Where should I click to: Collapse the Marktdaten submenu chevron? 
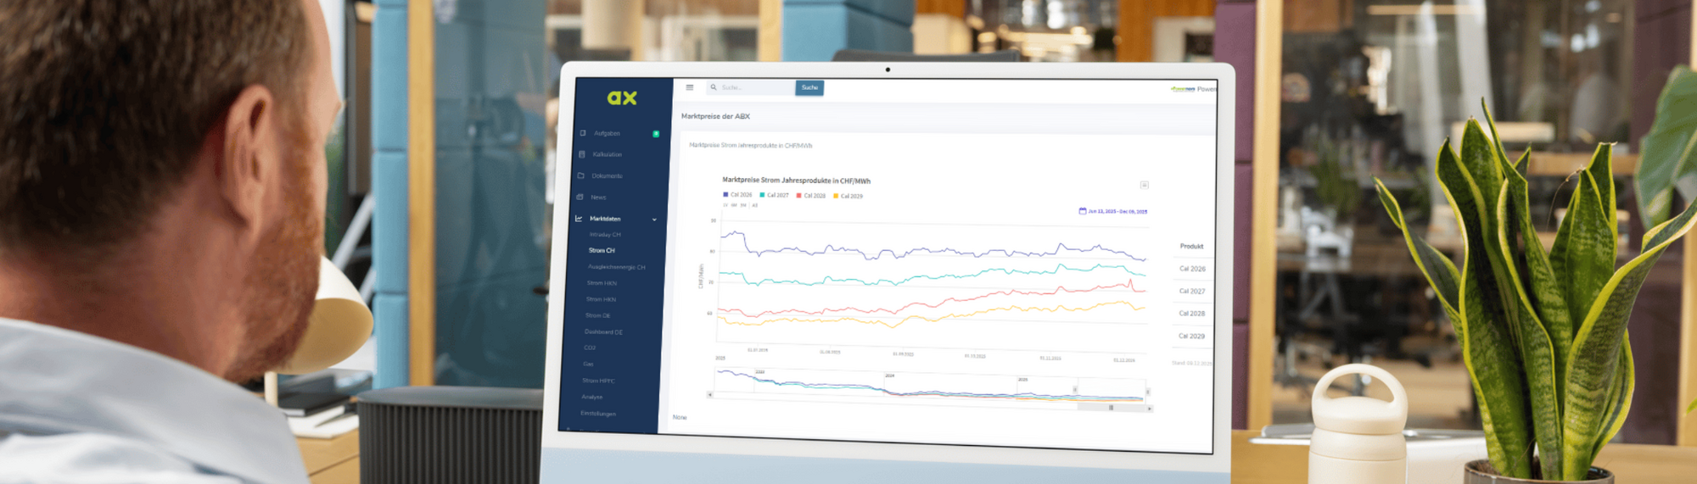tap(654, 220)
